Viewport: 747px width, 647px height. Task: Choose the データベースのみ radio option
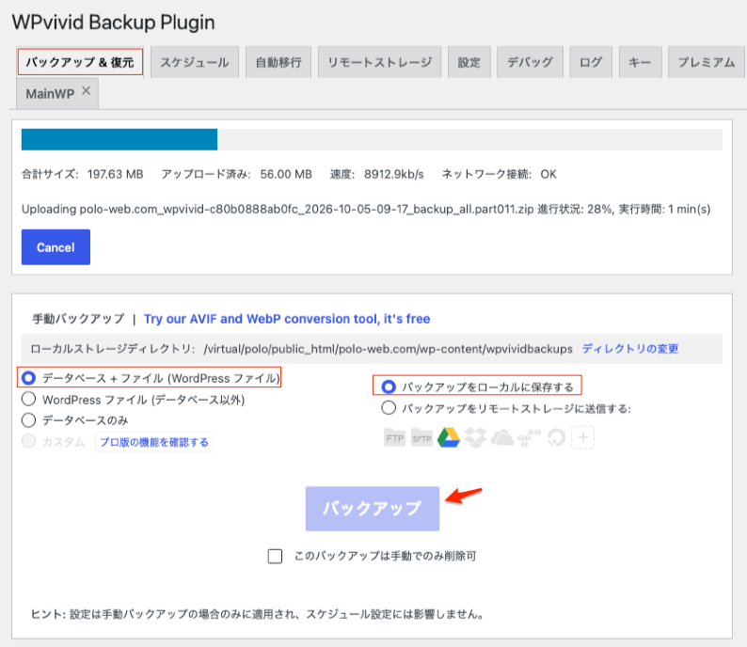coord(28,420)
